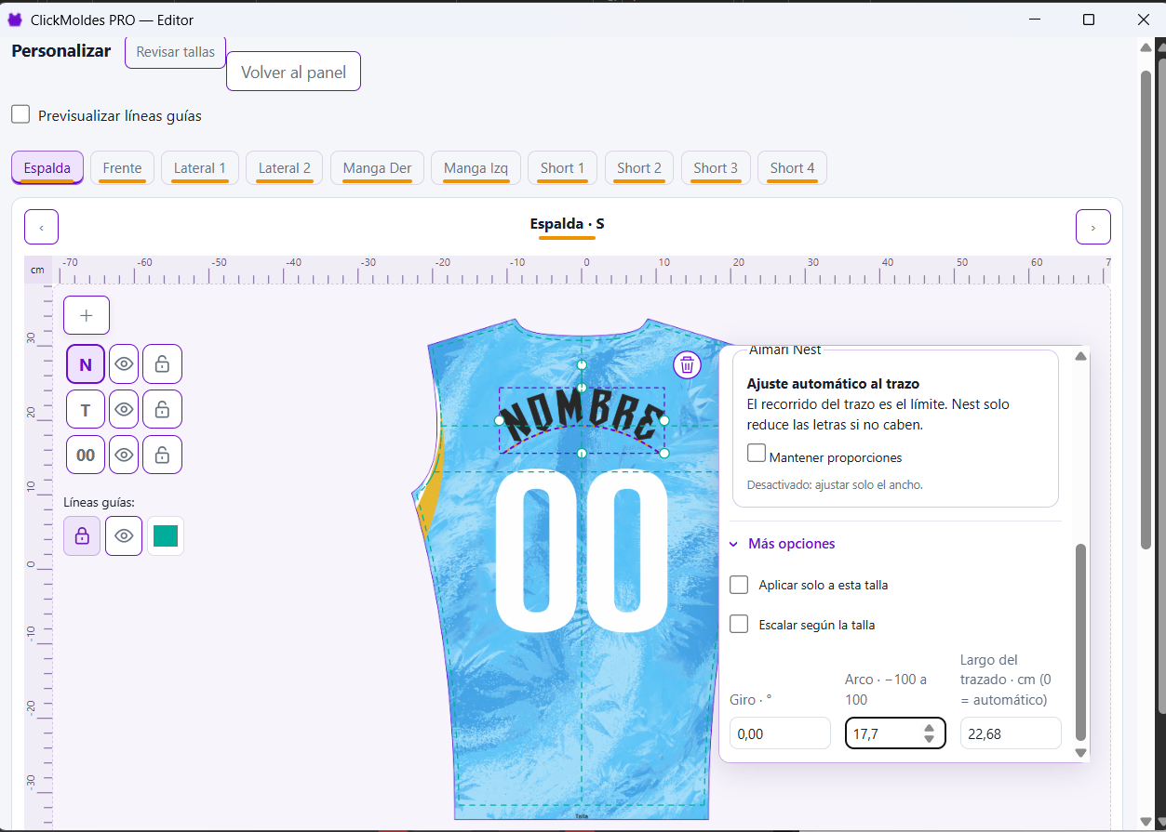Viewport: 1166px width, 832px height.
Task: Toggle the guide lines lock icon
Action: (x=82, y=536)
